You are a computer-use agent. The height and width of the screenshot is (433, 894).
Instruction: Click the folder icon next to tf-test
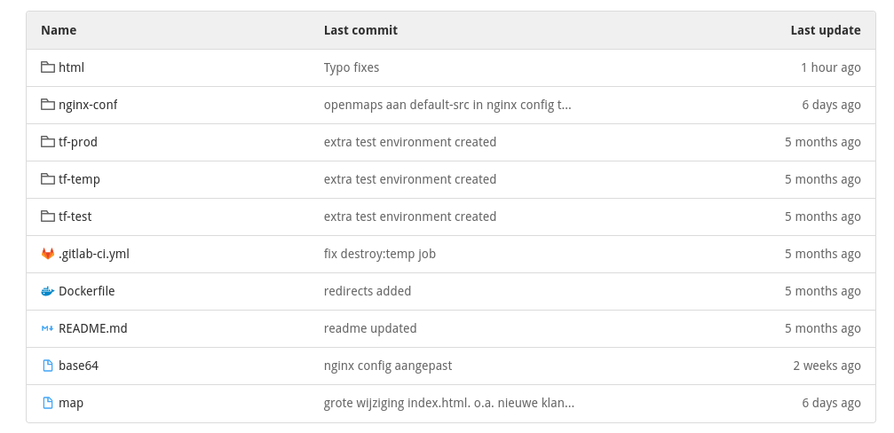click(x=48, y=216)
